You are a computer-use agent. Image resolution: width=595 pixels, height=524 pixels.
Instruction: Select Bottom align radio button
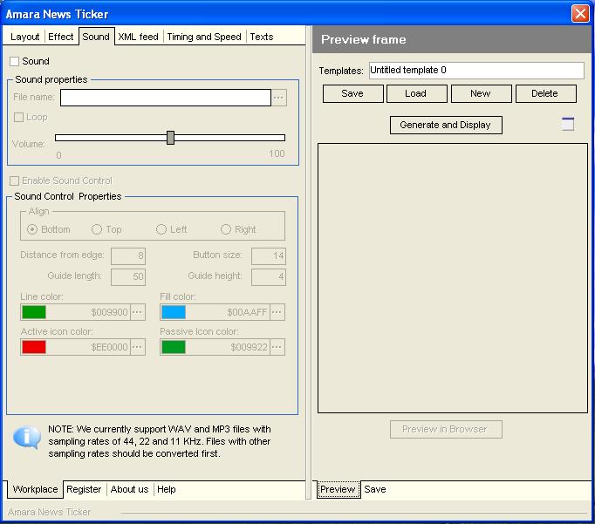[32, 229]
